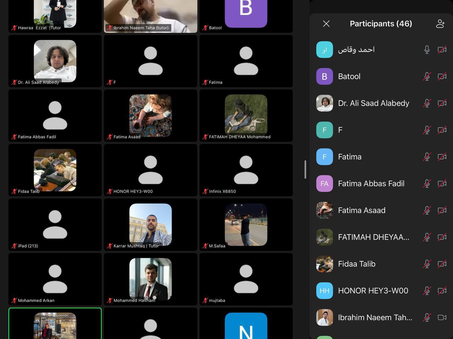
Task: Click the video grid scrollbar handle
Action: click(305, 169)
